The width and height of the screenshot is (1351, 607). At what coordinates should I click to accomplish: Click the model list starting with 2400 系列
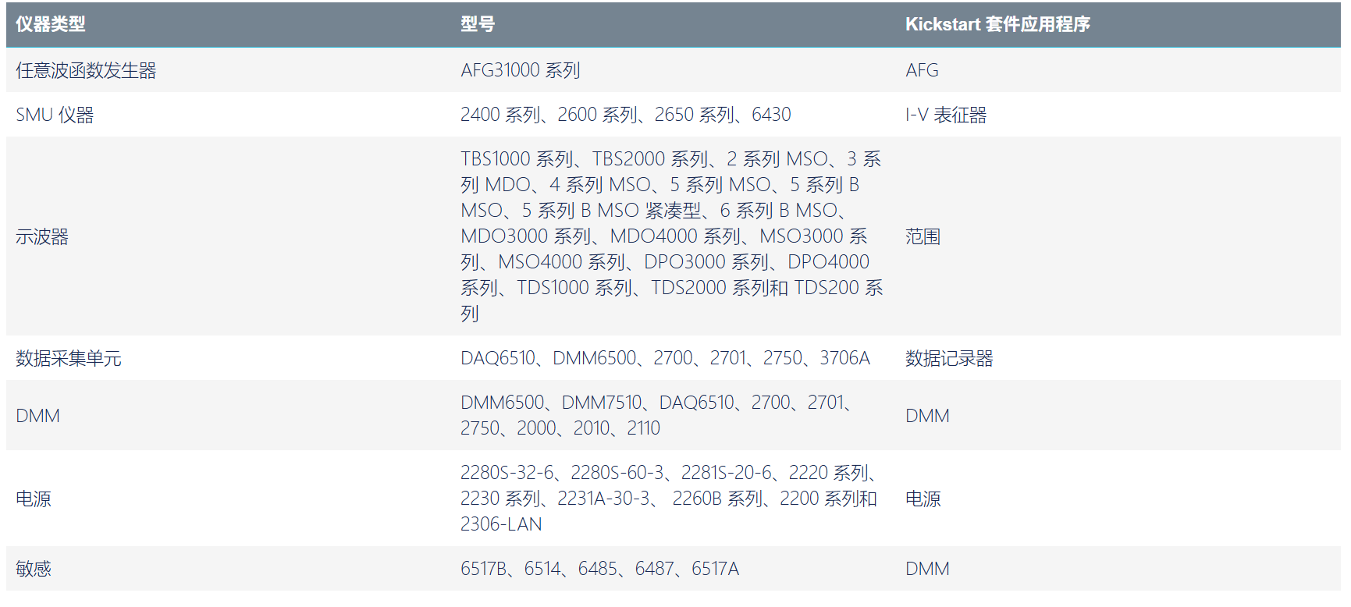[625, 115]
